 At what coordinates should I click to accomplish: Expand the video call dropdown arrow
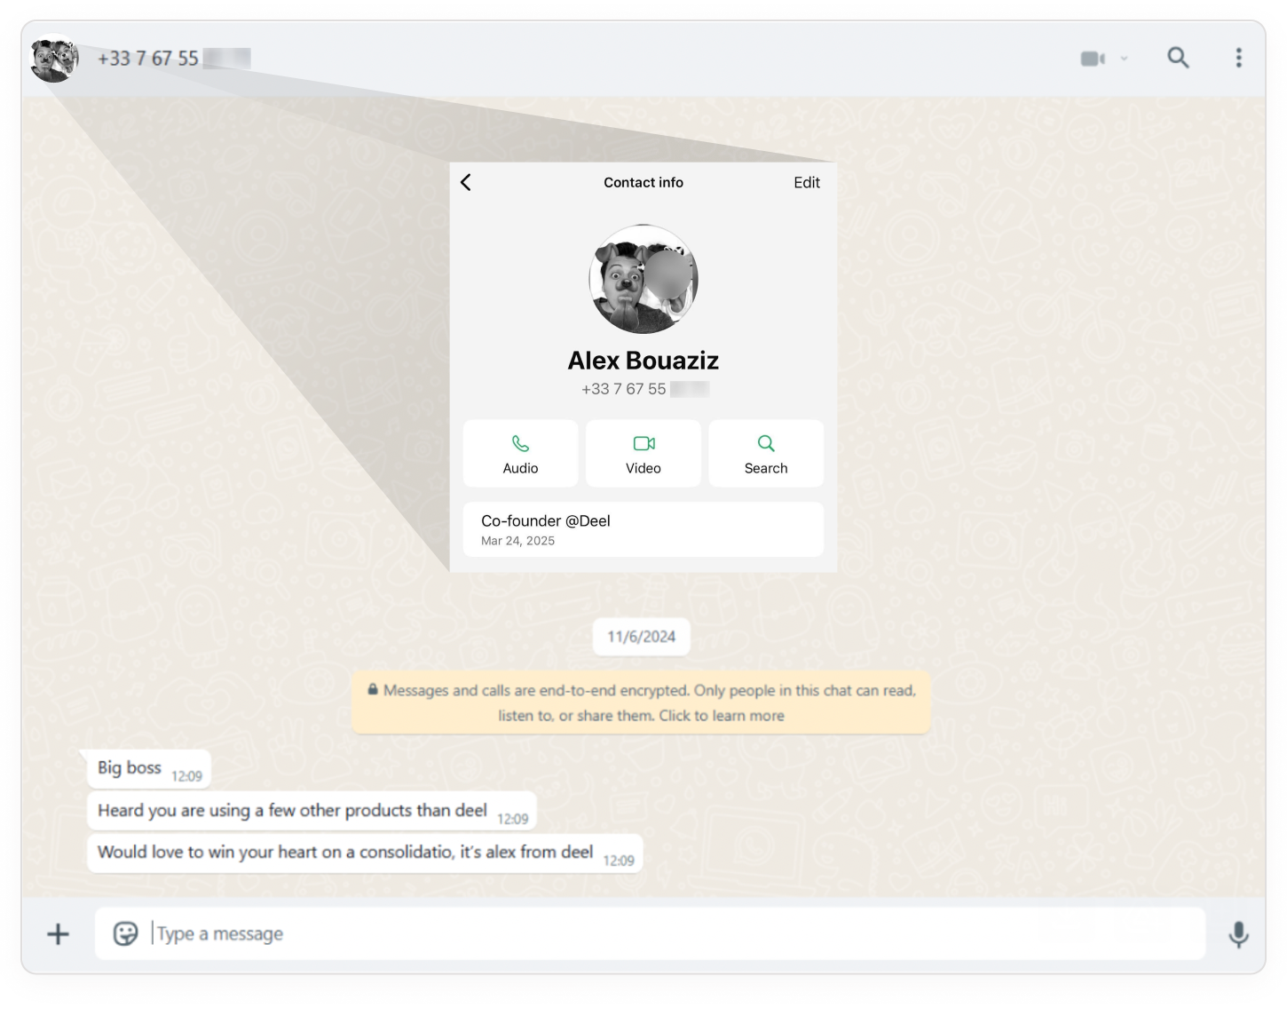click(x=1124, y=59)
